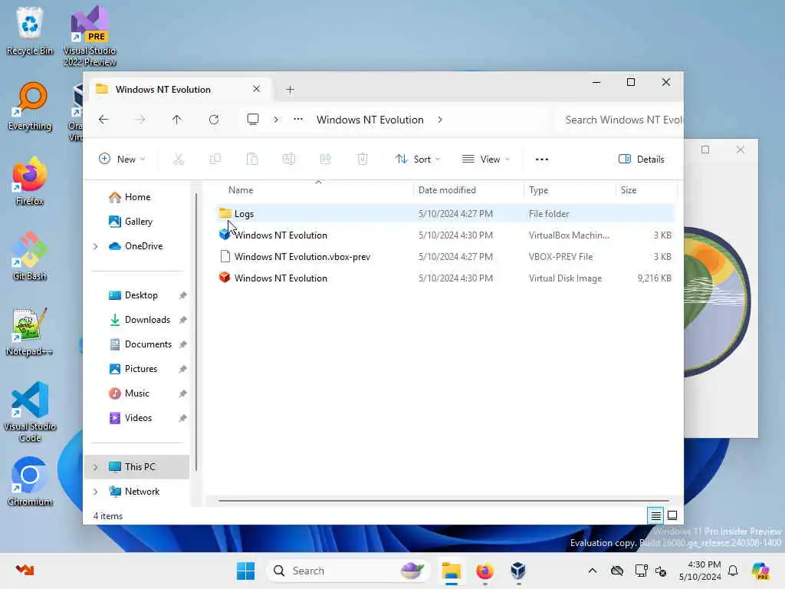Open VirtualBox from the taskbar

click(x=518, y=571)
